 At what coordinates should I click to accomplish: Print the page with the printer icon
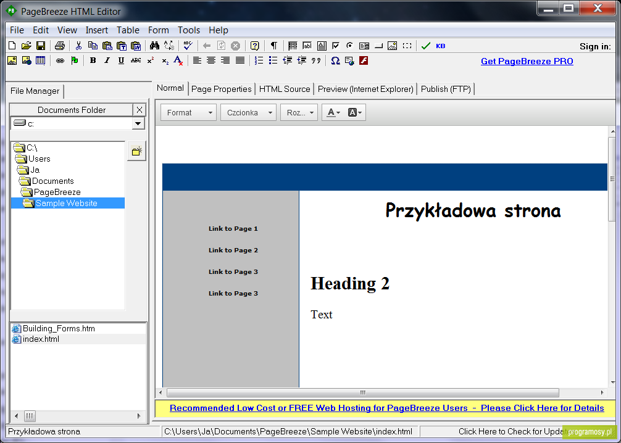pyautogui.click(x=60, y=46)
